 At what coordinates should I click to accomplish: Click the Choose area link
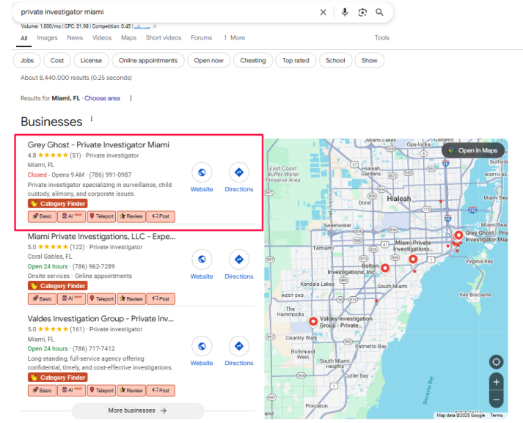[x=102, y=98]
